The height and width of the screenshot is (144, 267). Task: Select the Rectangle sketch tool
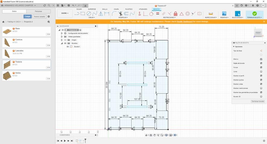(83, 14)
